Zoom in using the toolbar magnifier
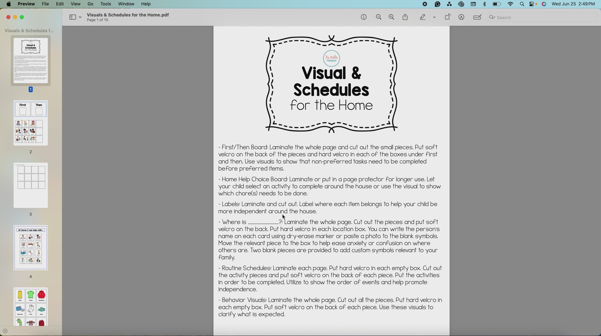Image resolution: width=601 pixels, height=336 pixels. pyautogui.click(x=391, y=17)
